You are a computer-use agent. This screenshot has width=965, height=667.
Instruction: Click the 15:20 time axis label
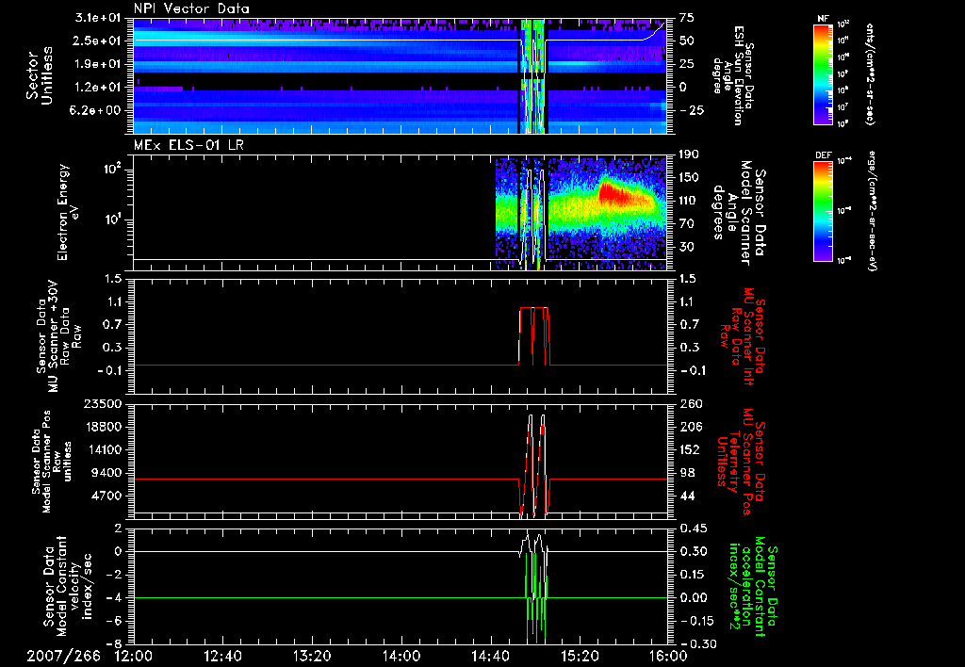coord(580,656)
